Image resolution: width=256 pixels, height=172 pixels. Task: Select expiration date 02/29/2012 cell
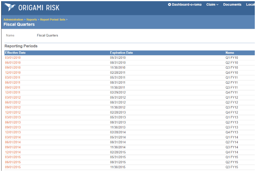[x=118, y=92]
